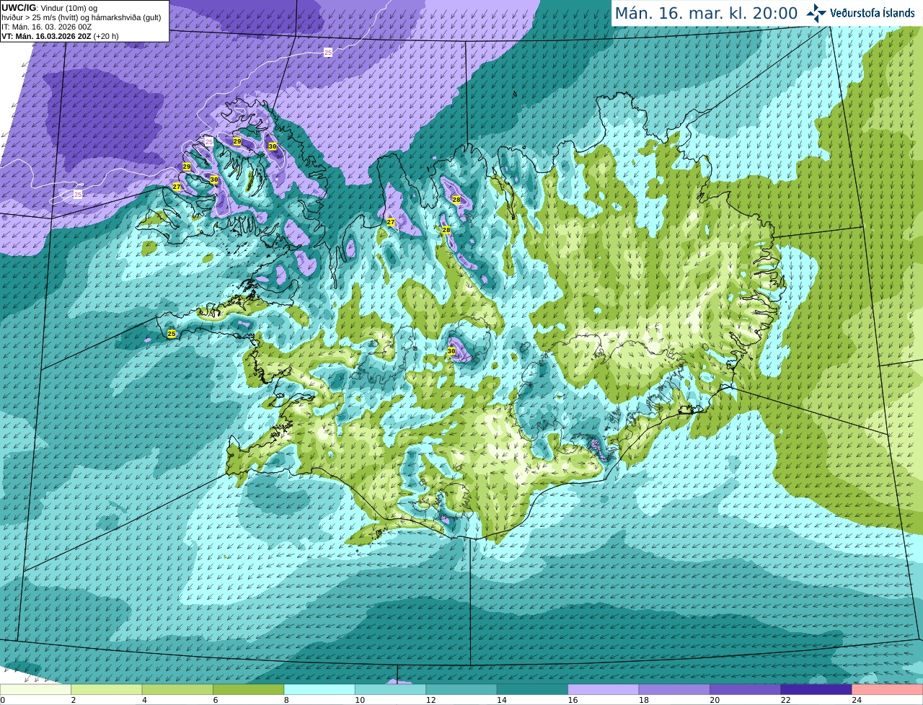Click the color scale tick label 4
Viewport: 923px width, 705px height.
tap(144, 700)
